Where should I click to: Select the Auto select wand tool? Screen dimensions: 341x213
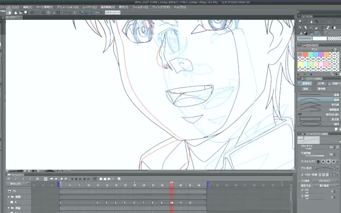[328, 22]
